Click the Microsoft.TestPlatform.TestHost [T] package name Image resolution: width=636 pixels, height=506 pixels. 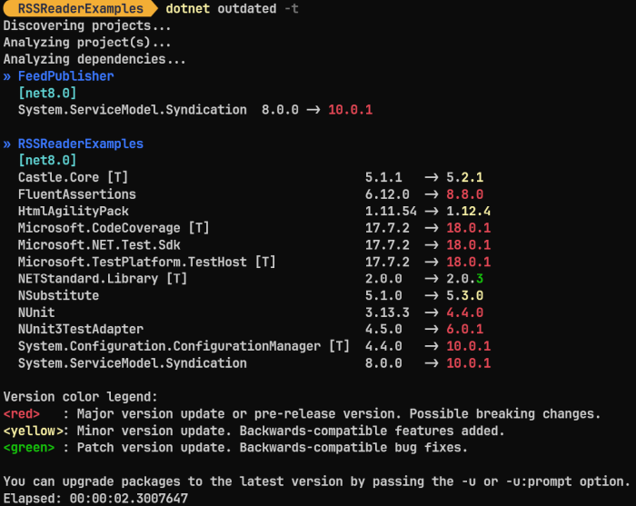click(x=147, y=262)
